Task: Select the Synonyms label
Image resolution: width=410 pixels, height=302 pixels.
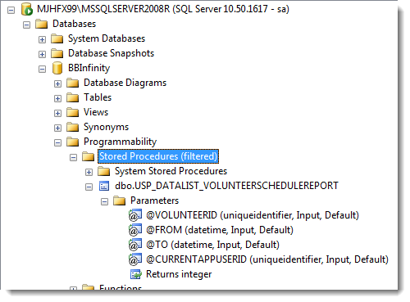Action: click(x=107, y=127)
